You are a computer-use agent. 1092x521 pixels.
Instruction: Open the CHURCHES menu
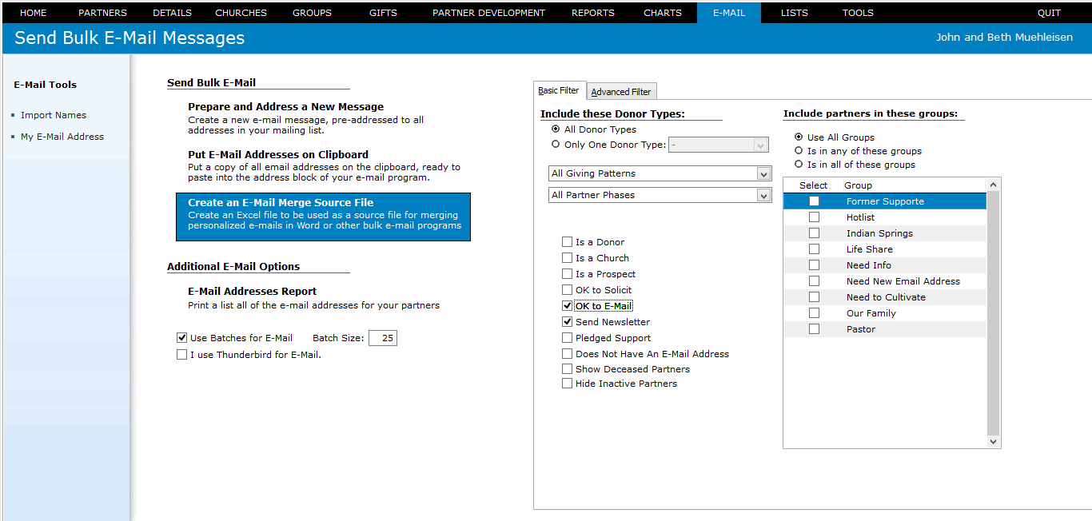coord(241,13)
